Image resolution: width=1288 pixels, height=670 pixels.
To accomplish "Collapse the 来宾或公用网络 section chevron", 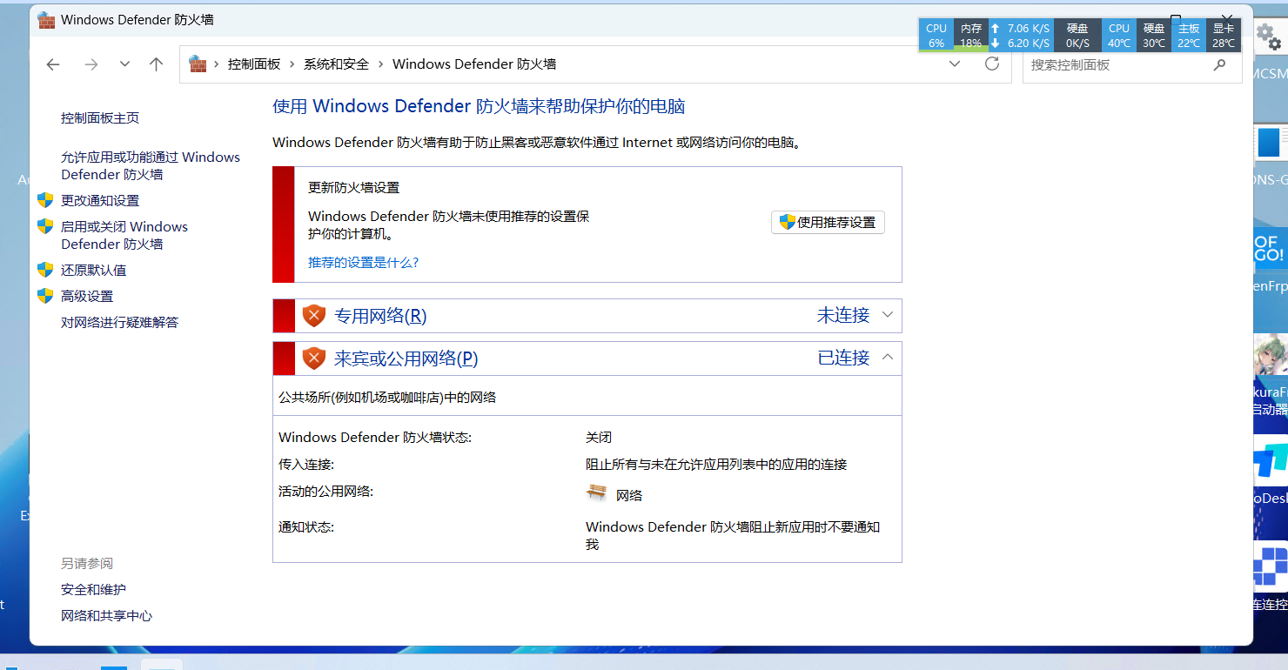I will (888, 357).
